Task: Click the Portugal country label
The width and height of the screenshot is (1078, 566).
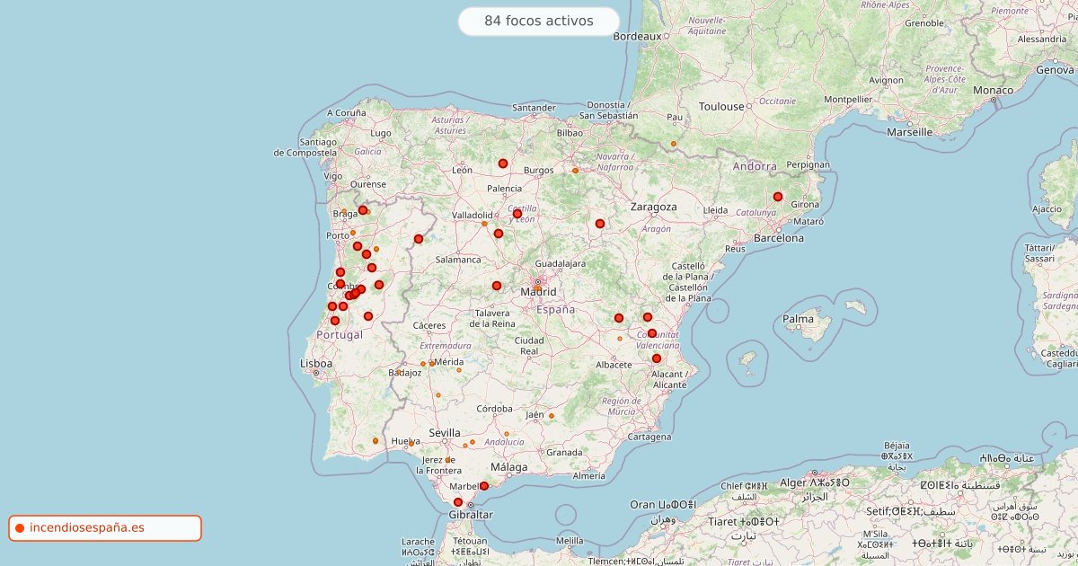Action: pos(340,334)
